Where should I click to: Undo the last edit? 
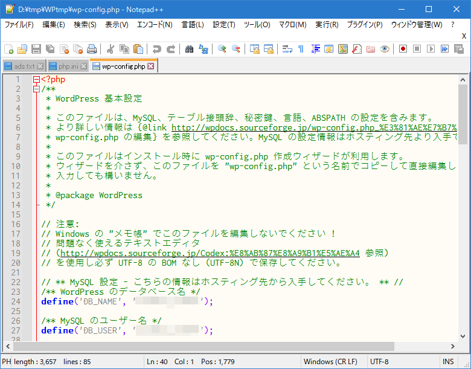pos(156,49)
